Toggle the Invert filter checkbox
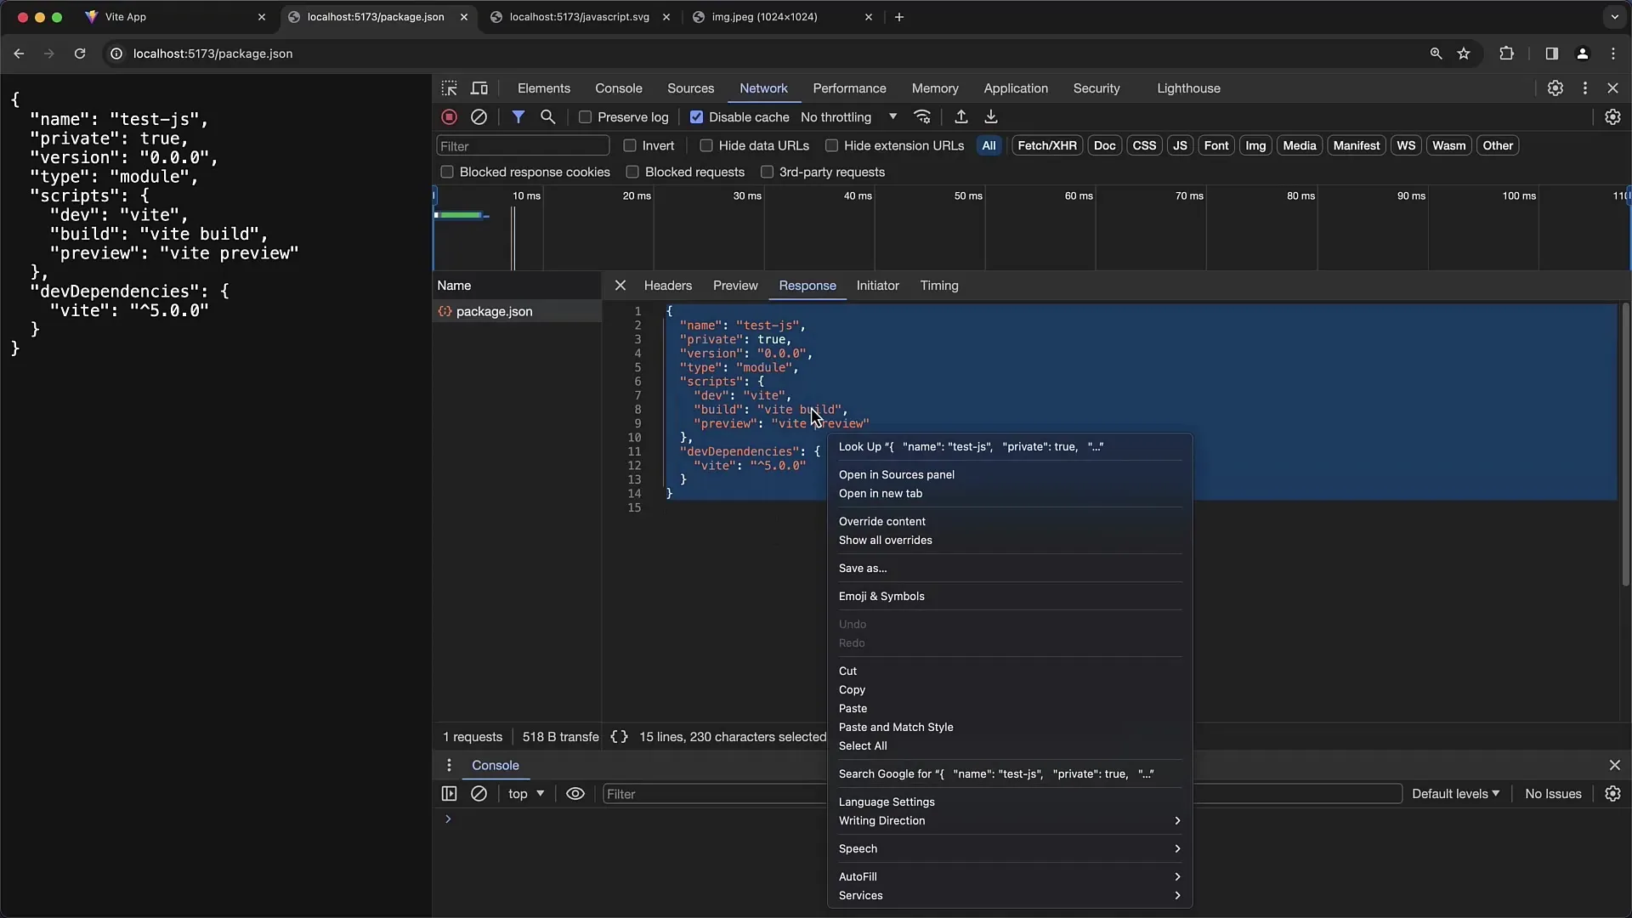 click(x=629, y=145)
